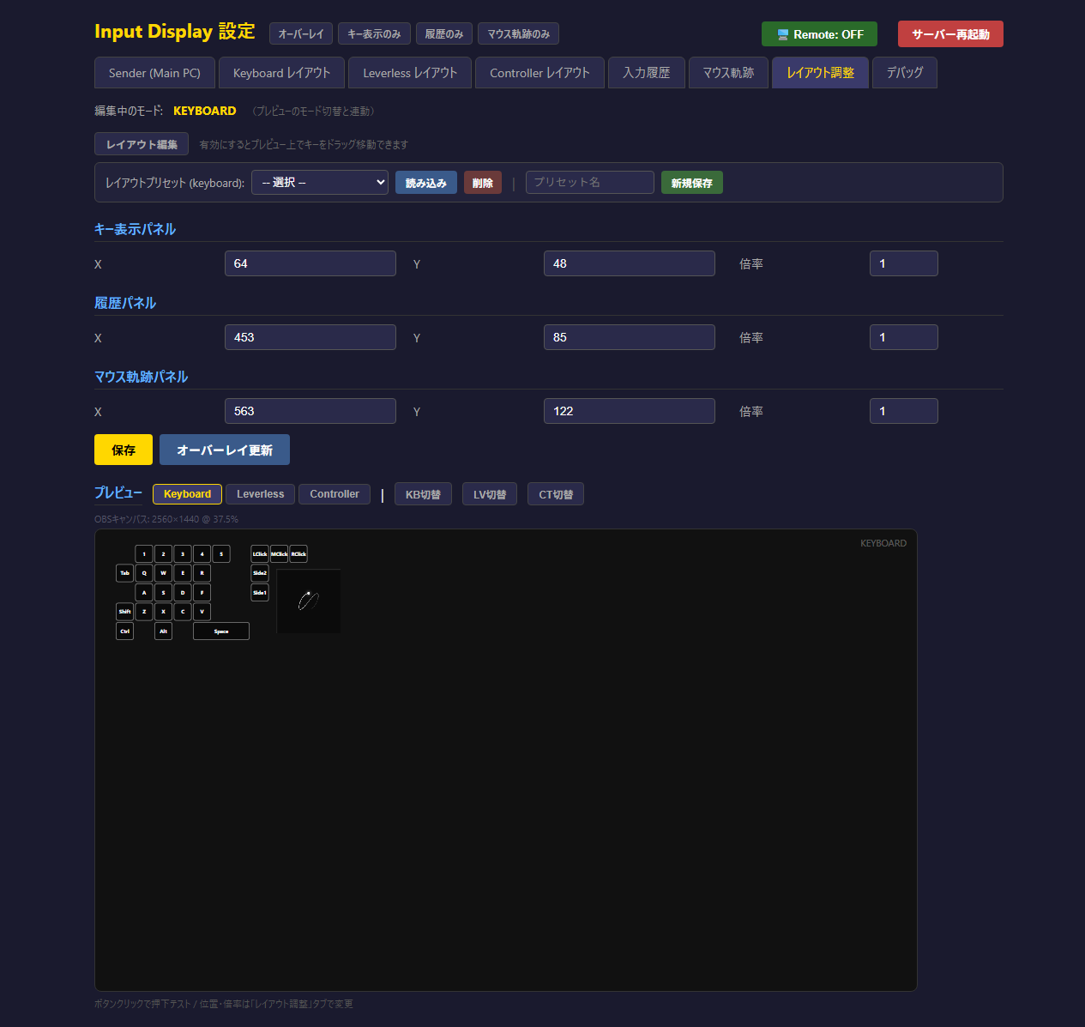
Task: Click the W key in the preview
Action: [163, 573]
